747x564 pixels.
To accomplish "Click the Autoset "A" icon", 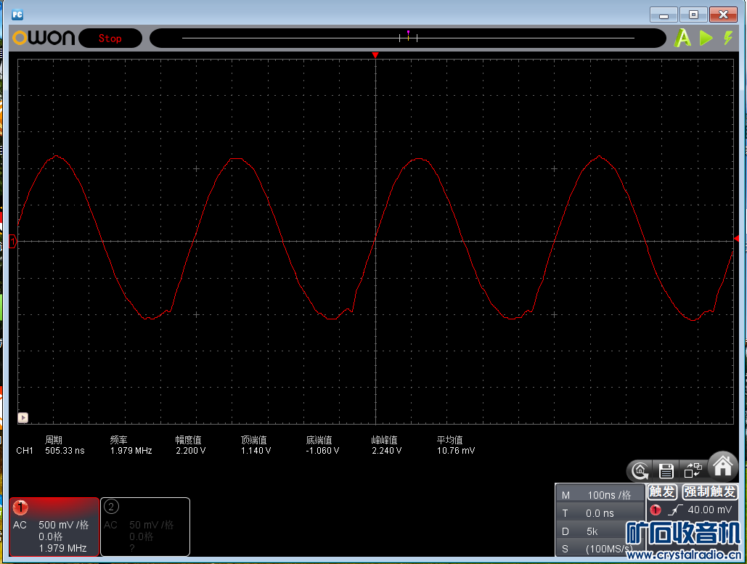I will (x=682, y=38).
